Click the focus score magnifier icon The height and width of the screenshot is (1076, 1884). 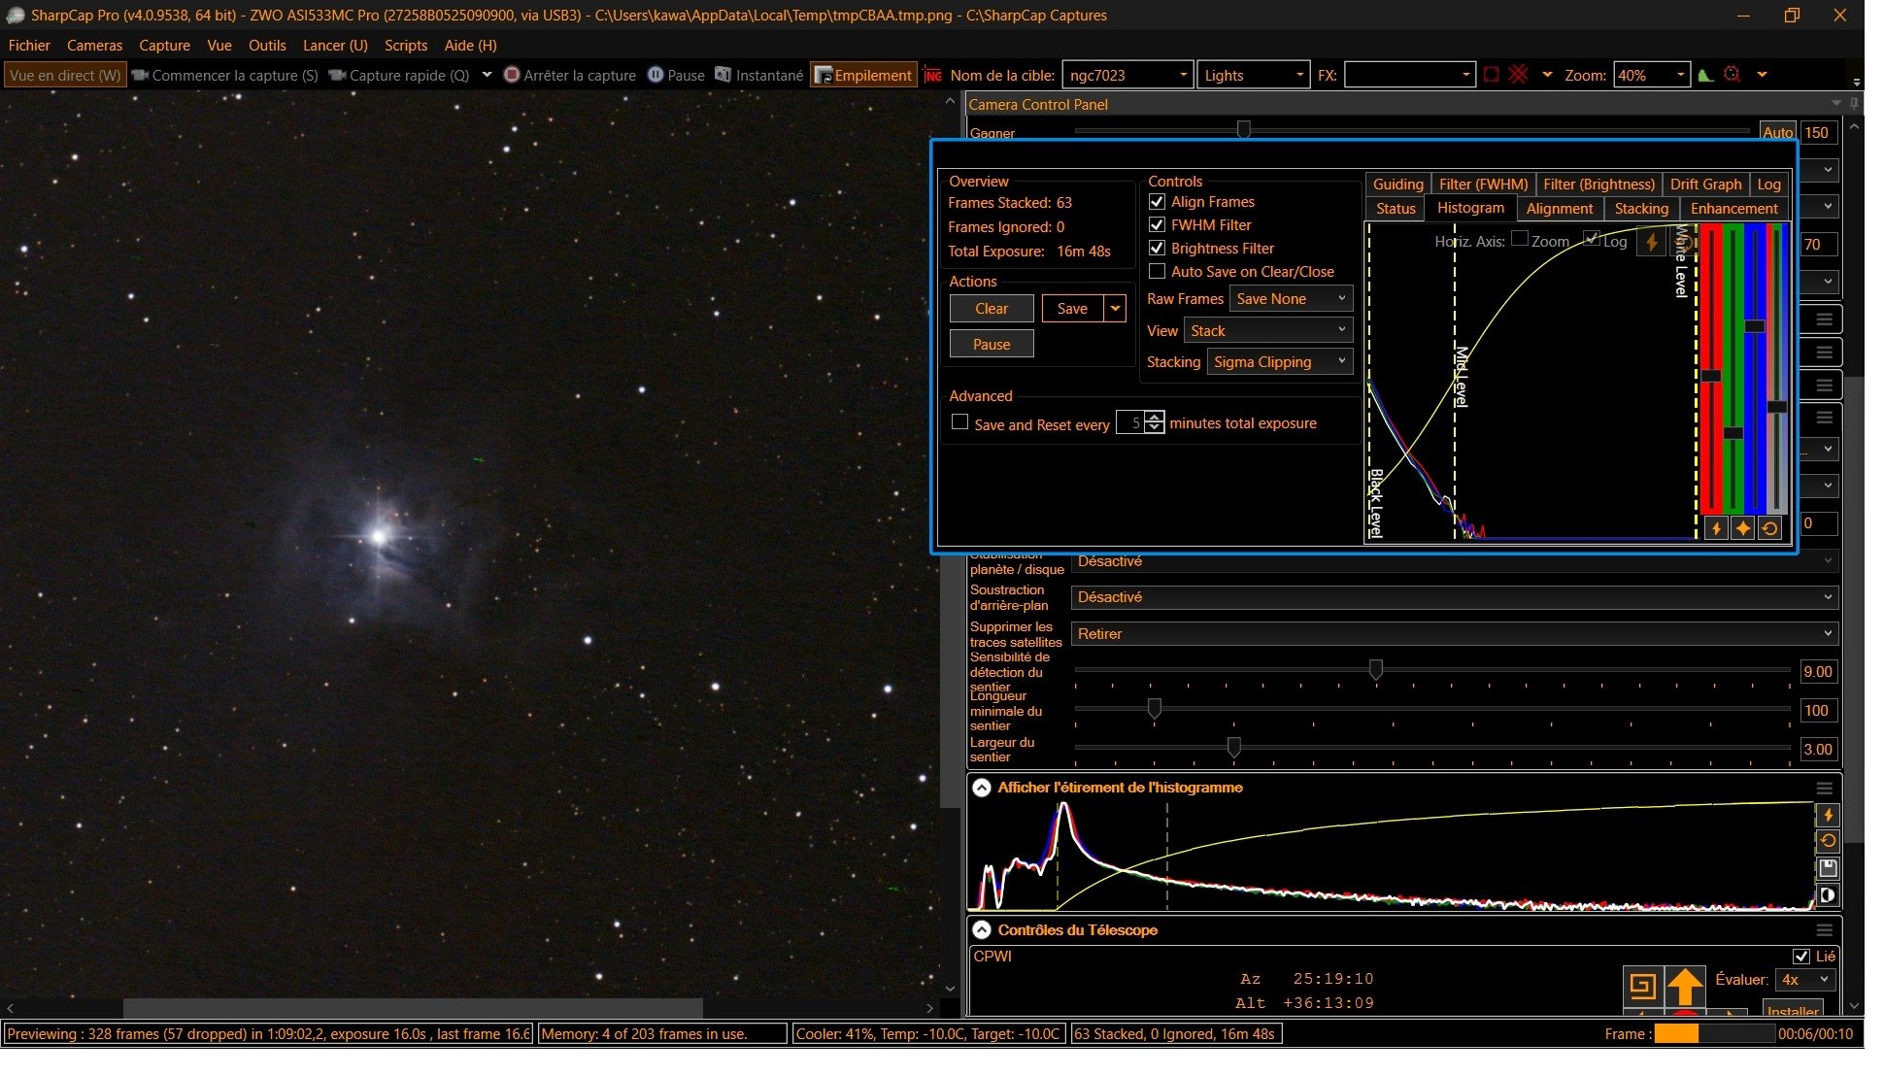(x=1733, y=75)
